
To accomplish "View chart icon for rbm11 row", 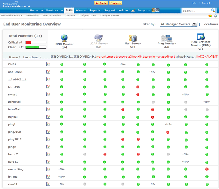I will coord(48,184).
